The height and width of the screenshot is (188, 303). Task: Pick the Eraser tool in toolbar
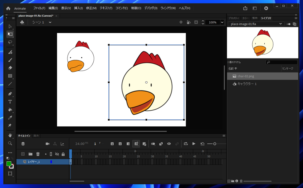coord(10,68)
